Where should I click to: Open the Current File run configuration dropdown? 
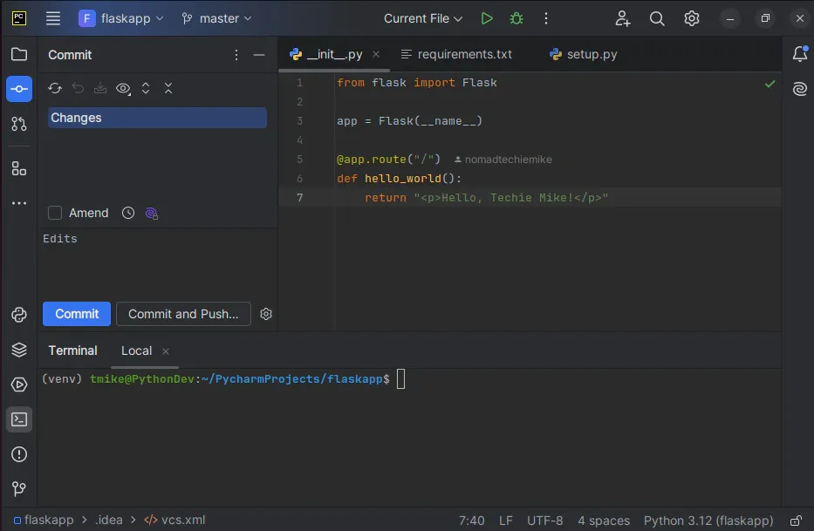[423, 18]
